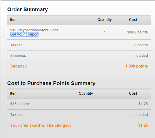Click the shipping Included value
Screen dimensions: 155x138
141,56
